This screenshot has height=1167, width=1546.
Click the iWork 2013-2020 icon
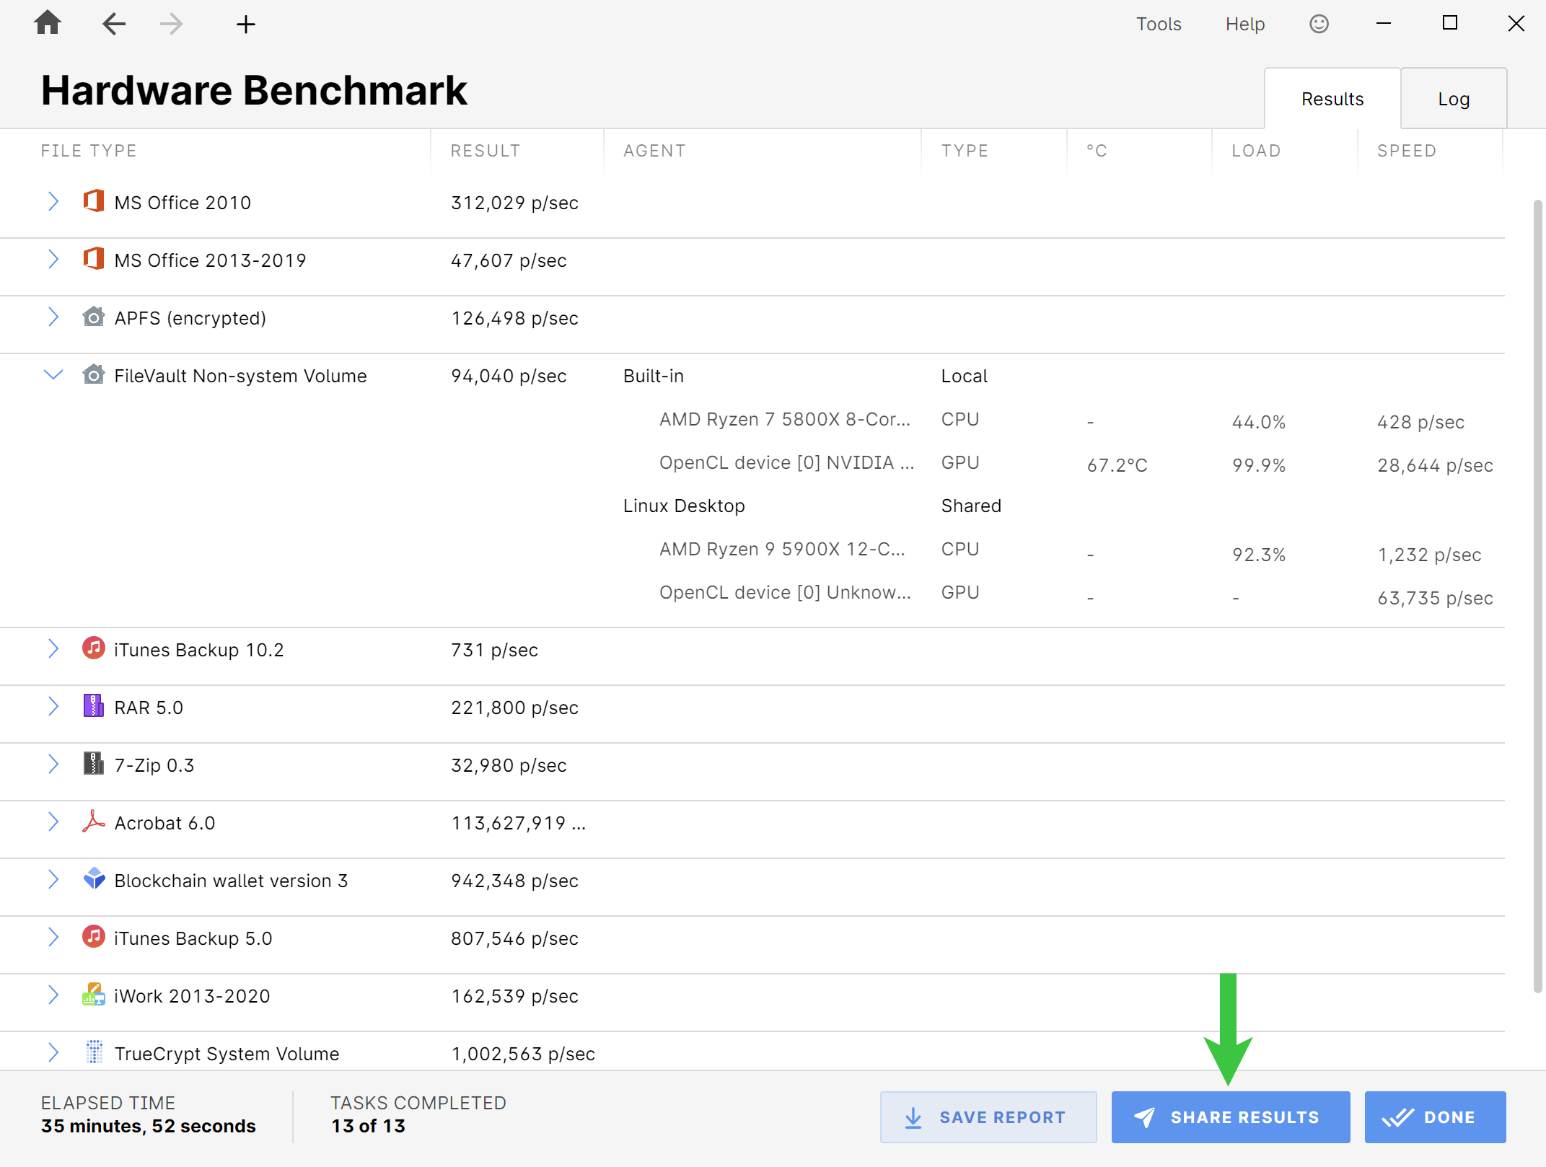pyautogui.click(x=94, y=995)
